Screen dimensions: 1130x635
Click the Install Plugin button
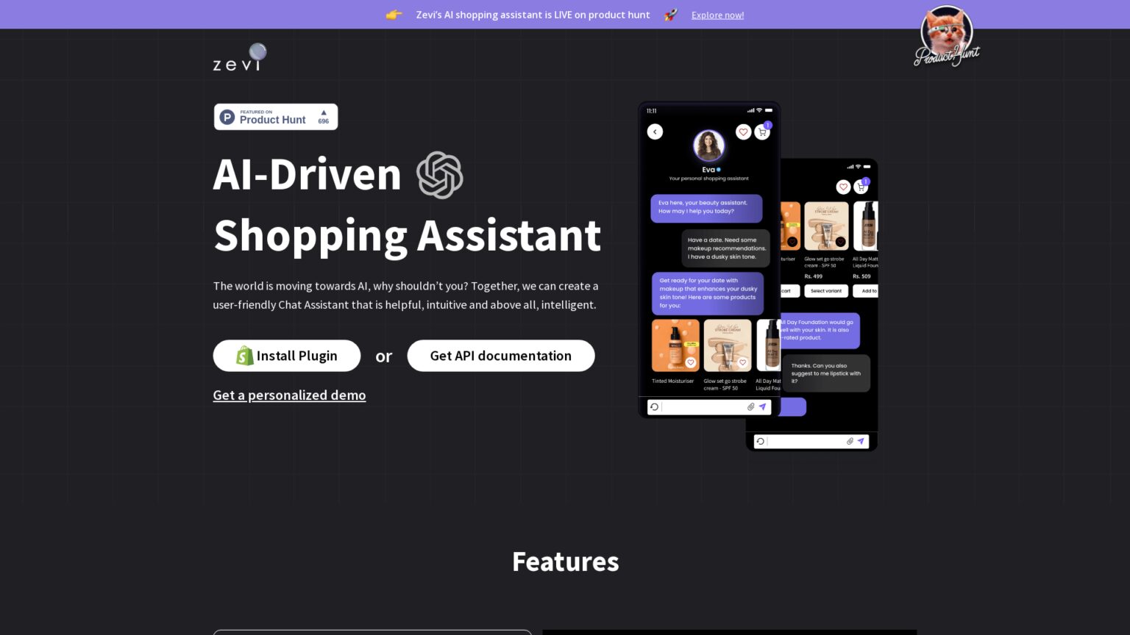click(287, 356)
